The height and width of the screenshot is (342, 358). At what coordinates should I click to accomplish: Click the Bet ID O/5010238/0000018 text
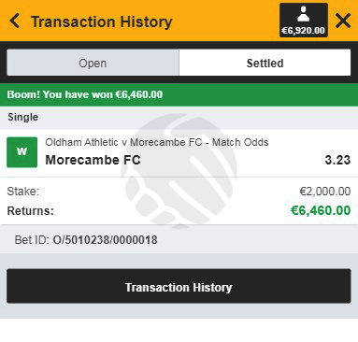pyautogui.click(x=86, y=240)
